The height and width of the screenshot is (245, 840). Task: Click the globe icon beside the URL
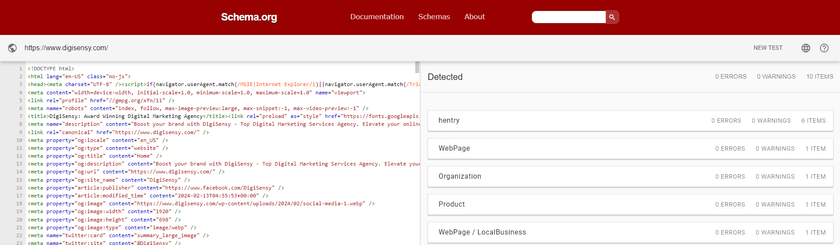12,48
